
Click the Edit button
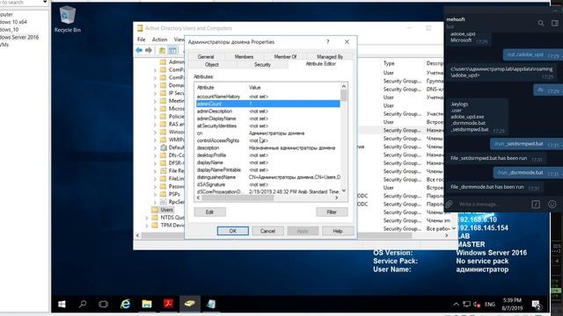(x=209, y=212)
